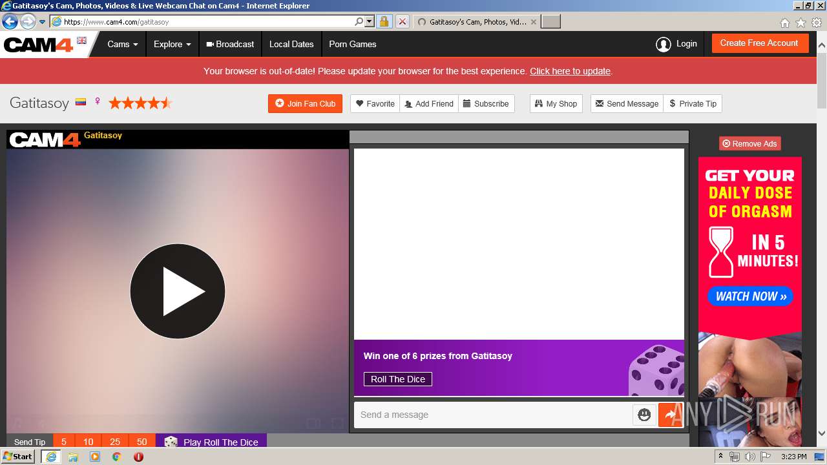Click the address bar search icon
827x465 pixels.
(x=359, y=22)
